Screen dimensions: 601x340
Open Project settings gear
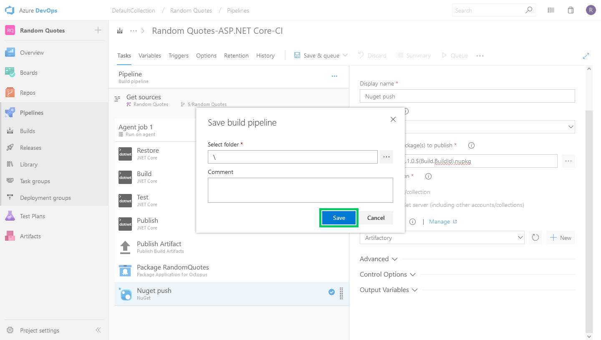[x=10, y=330]
